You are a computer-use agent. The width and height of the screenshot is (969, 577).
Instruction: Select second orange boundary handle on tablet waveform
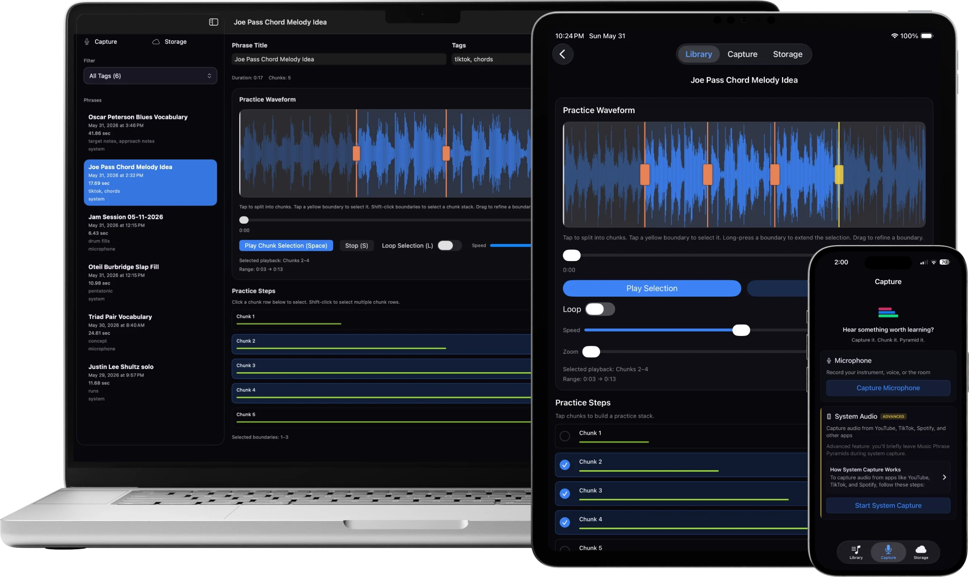pos(708,174)
